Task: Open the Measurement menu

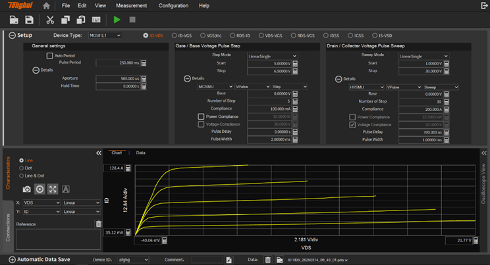Action: pyautogui.click(x=131, y=6)
